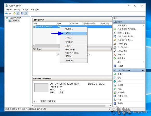Click the 가상 SAN 관리자 icon
151x116 pixels.
pyautogui.click(x=115, y=40)
